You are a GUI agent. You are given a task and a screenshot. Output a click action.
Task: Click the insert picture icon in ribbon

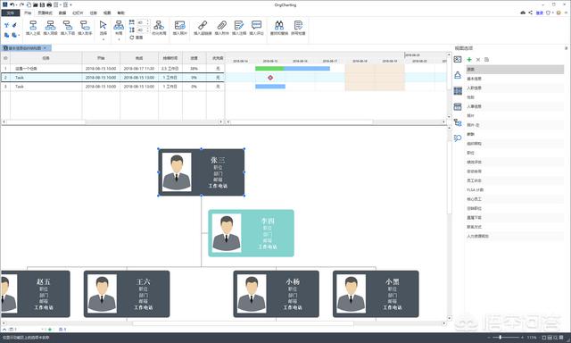point(179,25)
